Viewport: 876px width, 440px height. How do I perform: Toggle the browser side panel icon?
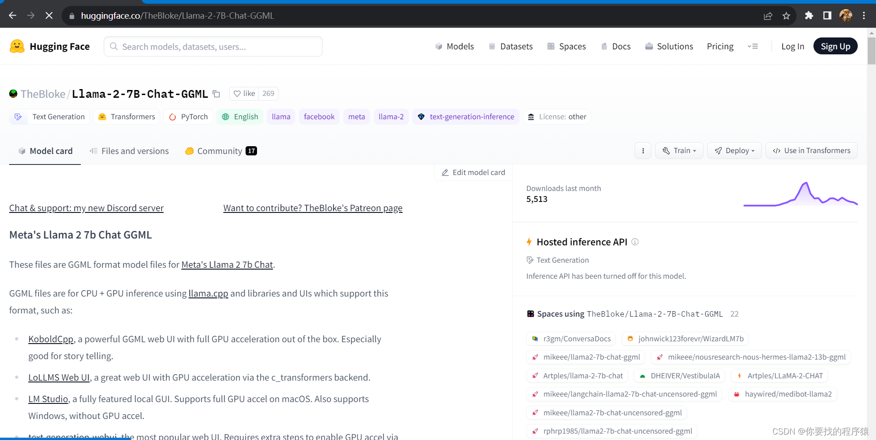(x=827, y=16)
